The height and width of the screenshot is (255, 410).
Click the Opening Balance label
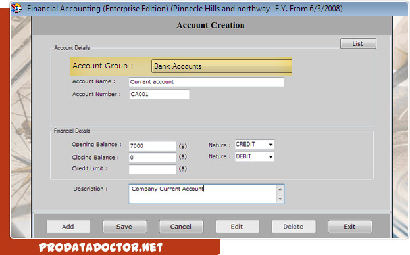click(x=97, y=145)
